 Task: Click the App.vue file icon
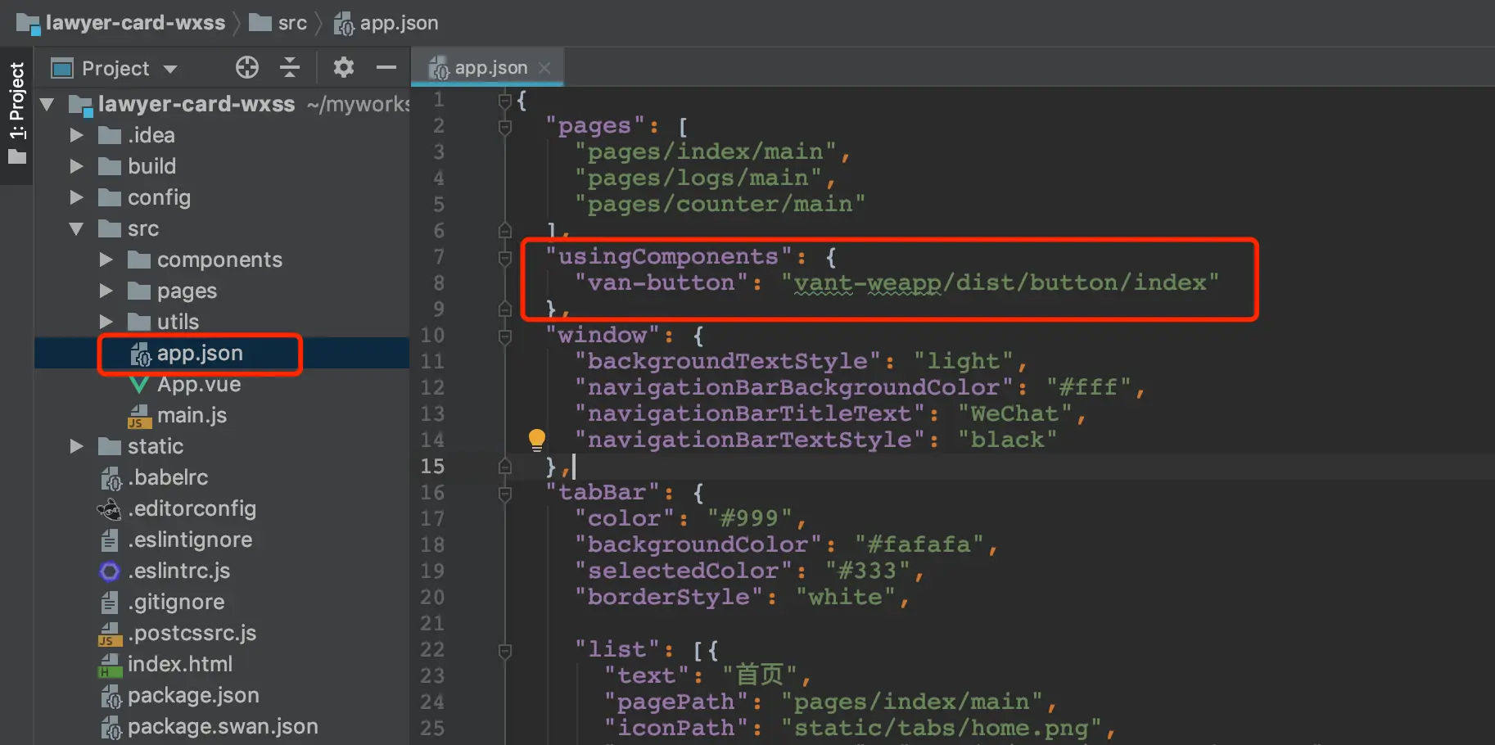[x=139, y=384]
